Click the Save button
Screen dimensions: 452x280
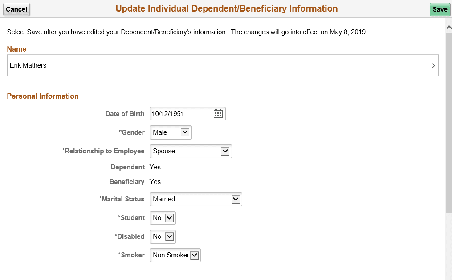440,9
